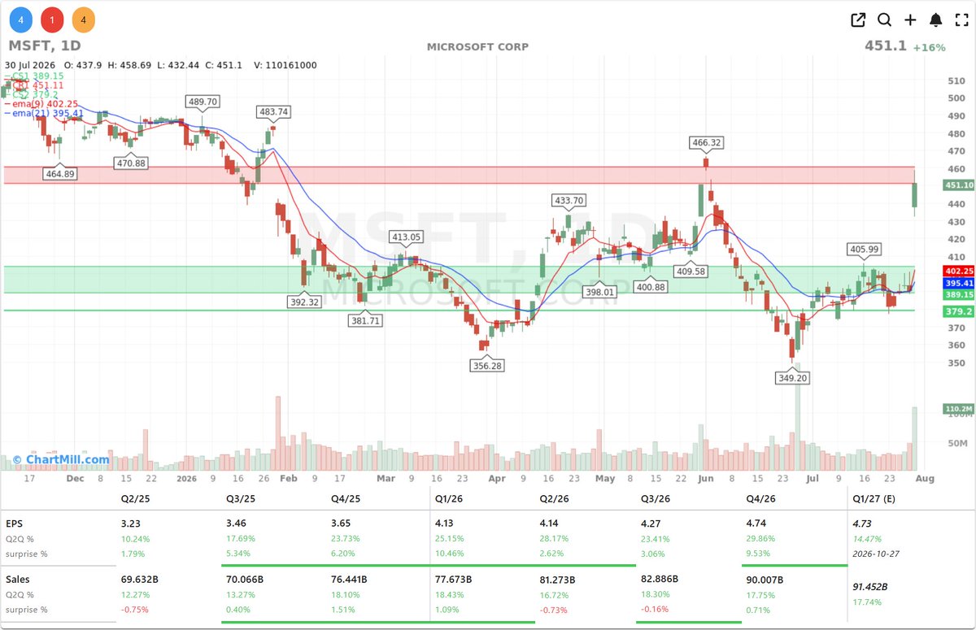The height and width of the screenshot is (630, 976).
Task: Click the red rating badge showing 1
Action: pos(52,20)
